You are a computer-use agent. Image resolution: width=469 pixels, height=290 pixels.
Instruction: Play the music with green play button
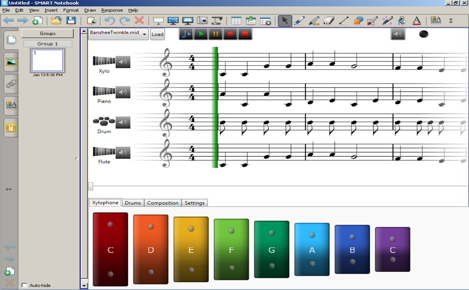(x=201, y=34)
